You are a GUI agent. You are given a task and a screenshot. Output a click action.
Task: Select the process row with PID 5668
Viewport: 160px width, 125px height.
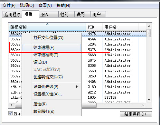77,55
